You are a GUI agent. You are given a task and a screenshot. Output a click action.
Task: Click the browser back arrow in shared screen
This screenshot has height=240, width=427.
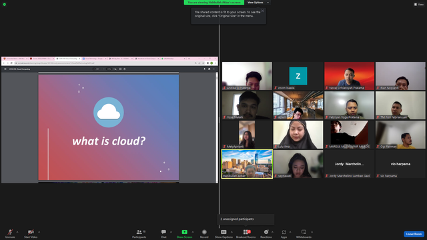coord(4,63)
